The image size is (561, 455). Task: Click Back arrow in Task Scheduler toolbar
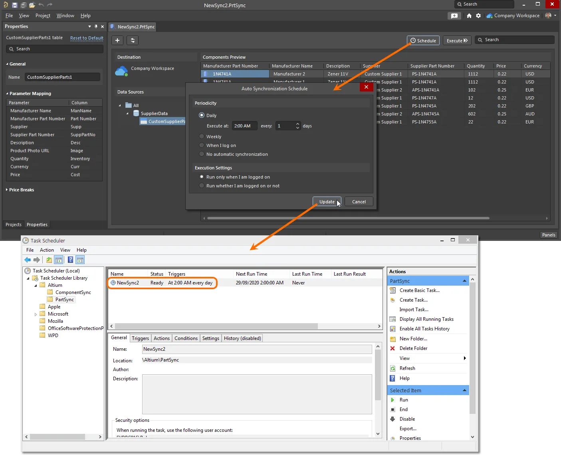[28, 260]
